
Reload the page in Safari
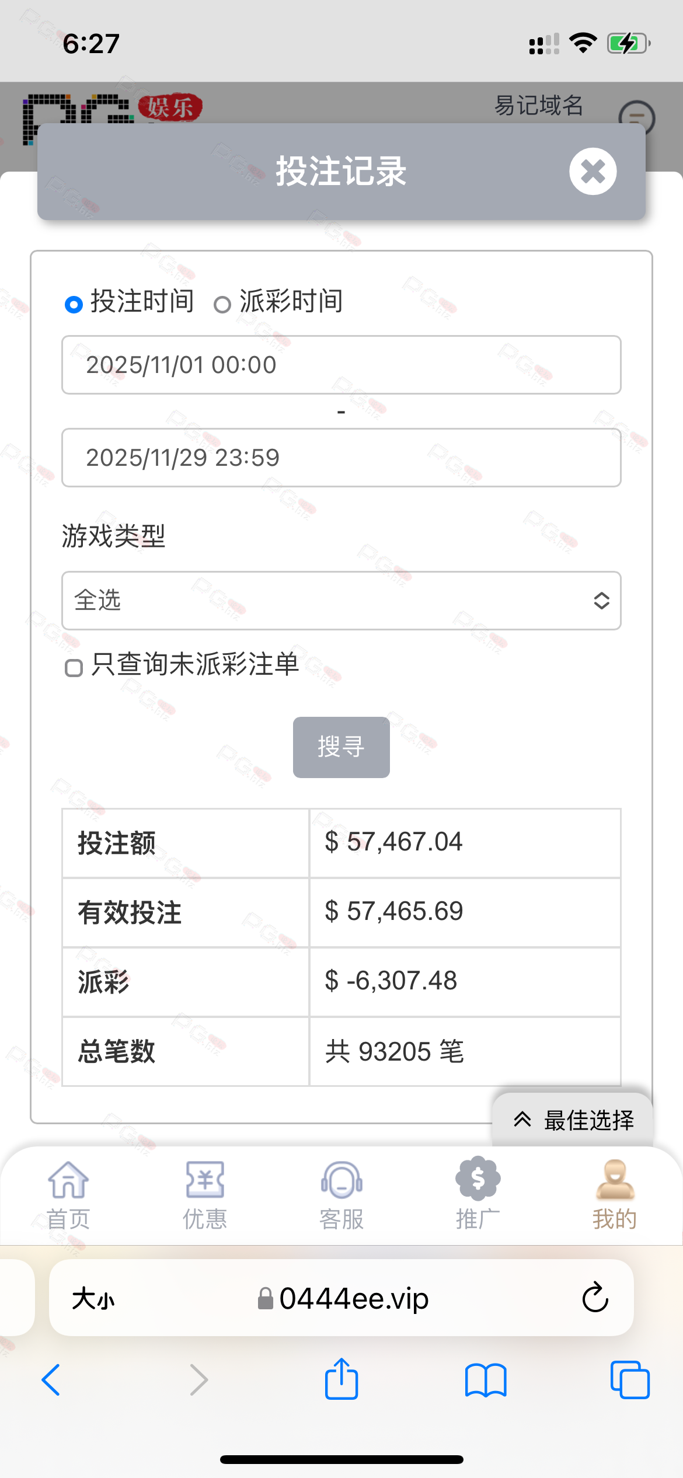(595, 1298)
